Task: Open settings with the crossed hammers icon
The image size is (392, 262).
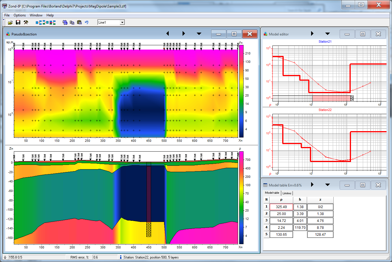Action: tap(26, 22)
